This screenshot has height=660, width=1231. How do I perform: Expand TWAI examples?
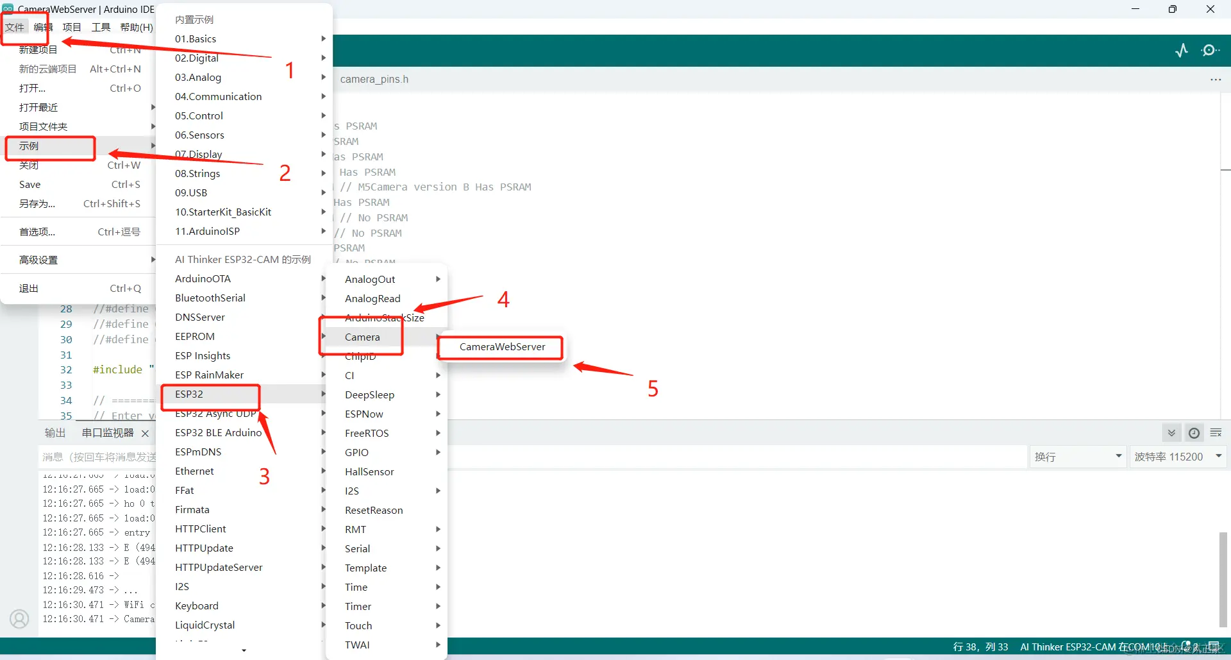click(387, 645)
